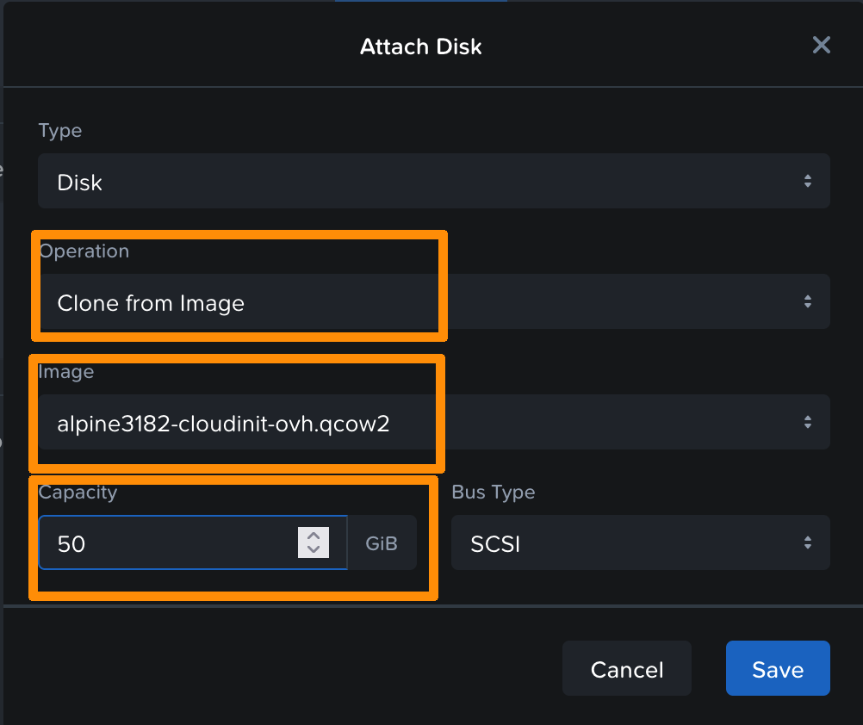Click the Save button

coord(777,668)
